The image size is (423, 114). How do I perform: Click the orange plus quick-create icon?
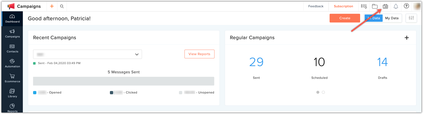pos(52,6)
